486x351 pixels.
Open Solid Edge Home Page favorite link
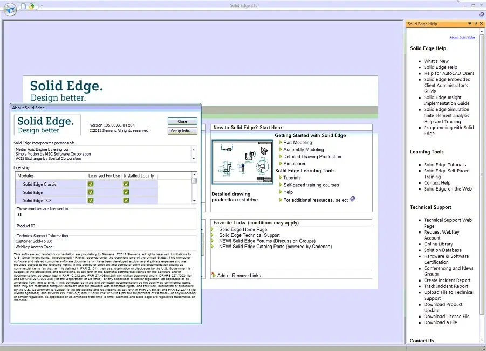(x=243, y=229)
